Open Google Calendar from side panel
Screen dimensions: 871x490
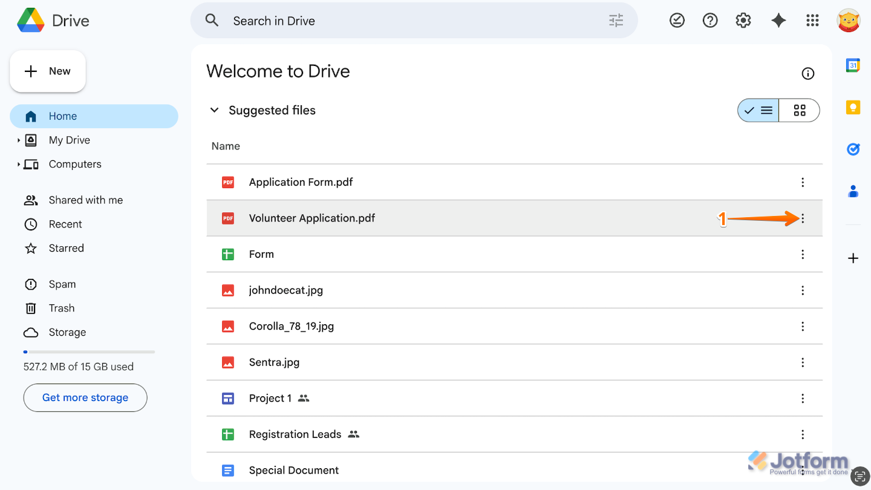pos(853,65)
